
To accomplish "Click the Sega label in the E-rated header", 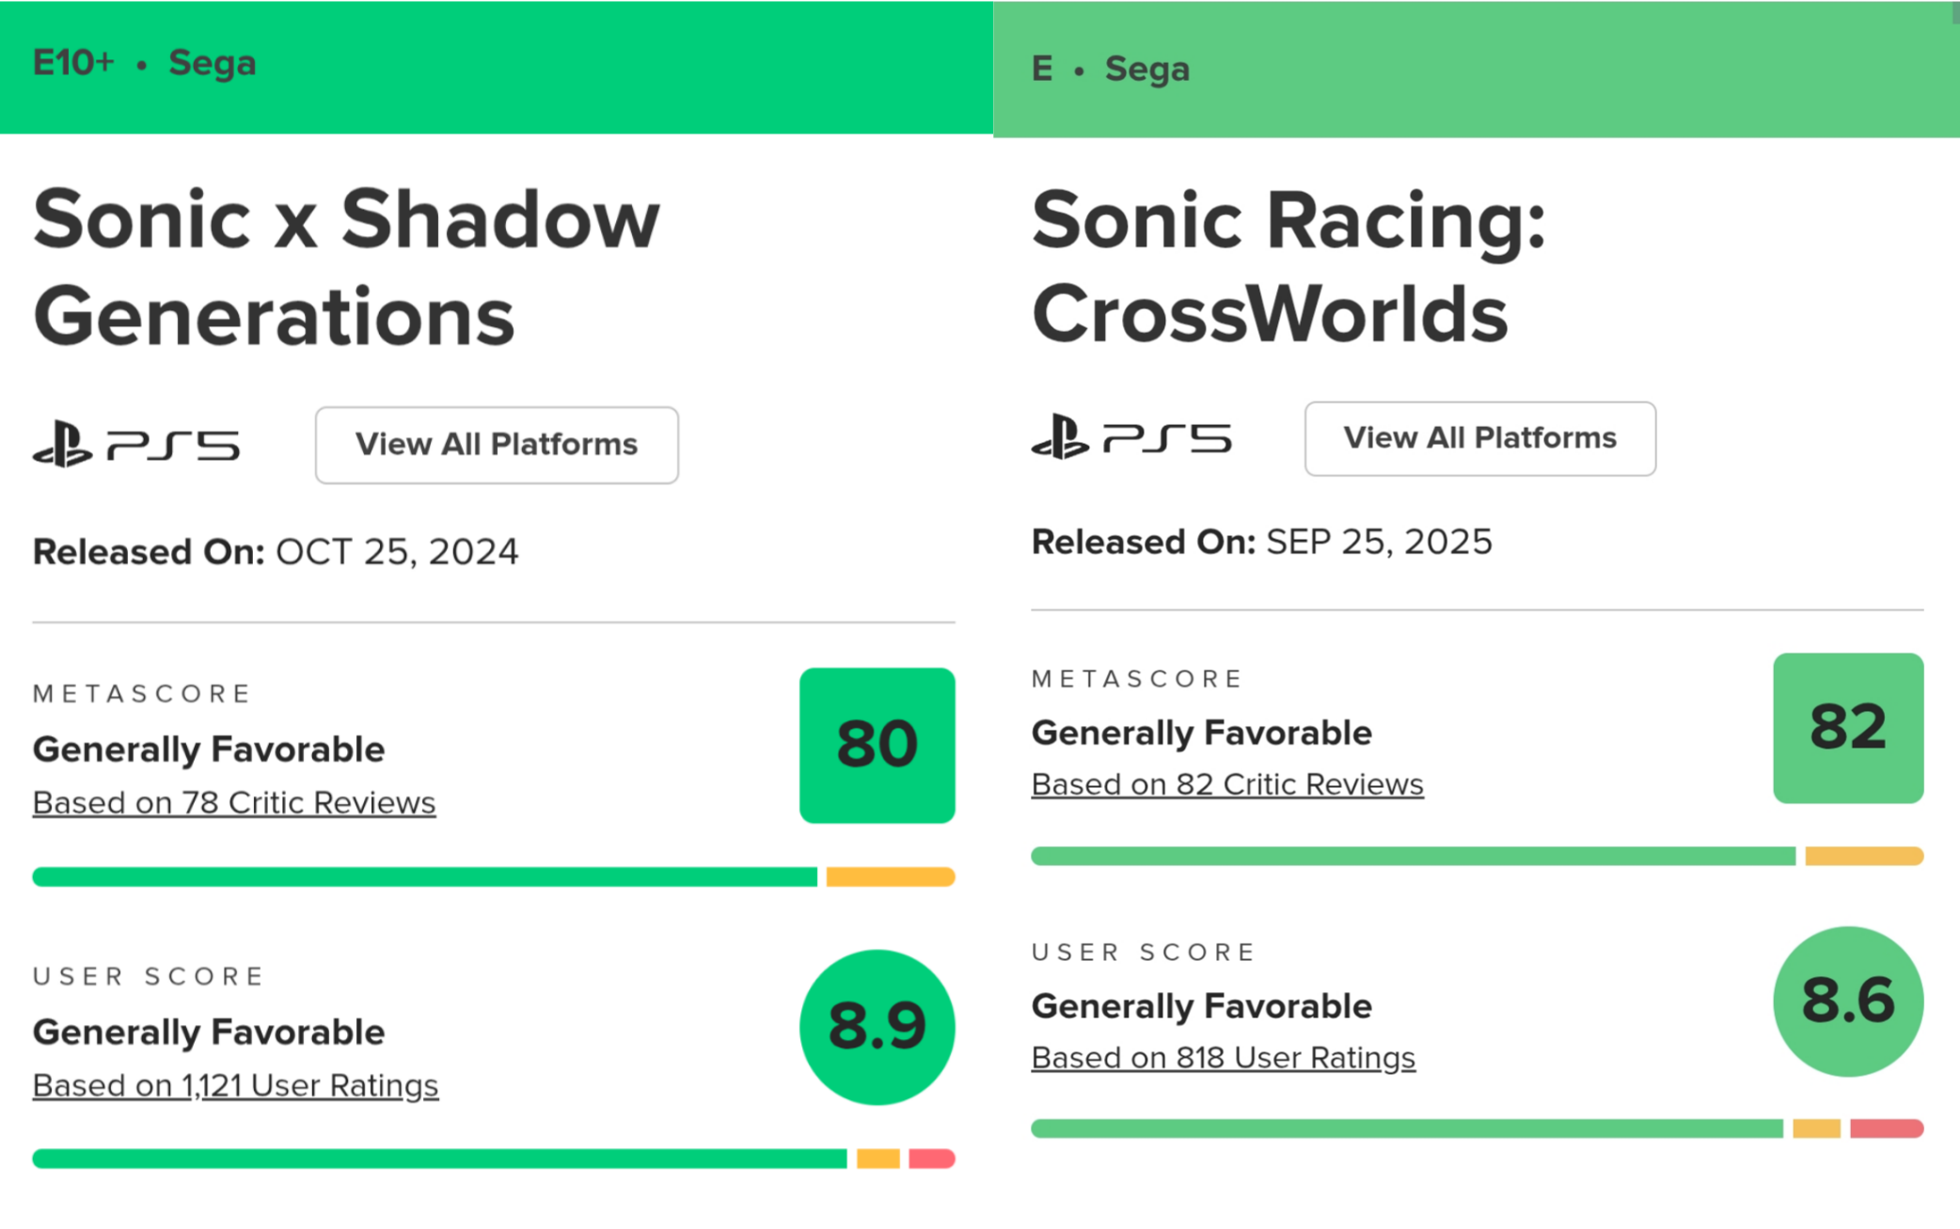I will [x=1146, y=69].
